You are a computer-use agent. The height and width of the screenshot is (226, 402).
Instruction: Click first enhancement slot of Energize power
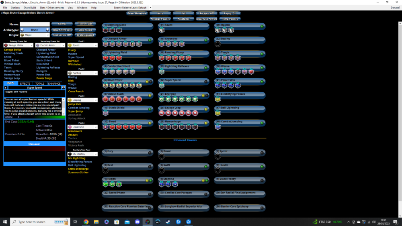click(162, 99)
